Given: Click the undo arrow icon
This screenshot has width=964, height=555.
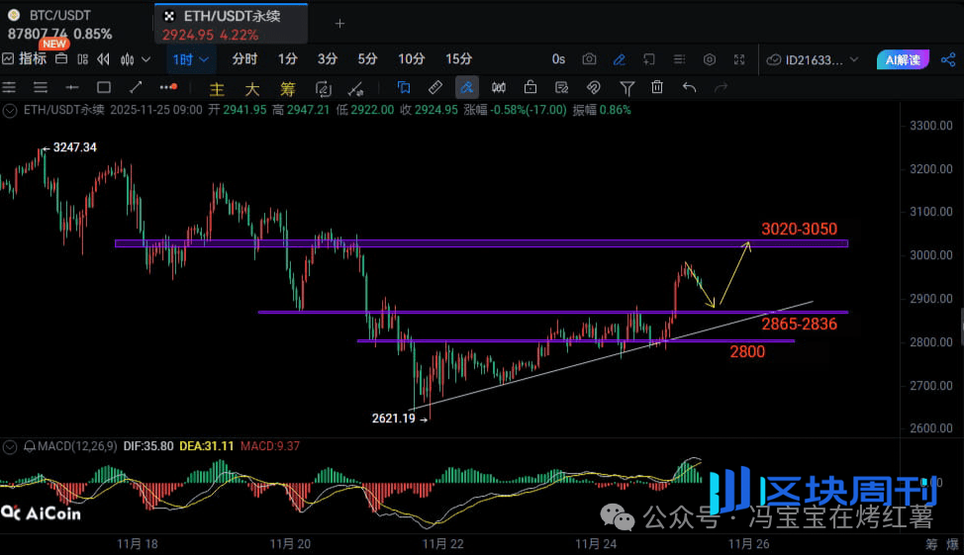Looking at the screenshot, I should 690,87.
